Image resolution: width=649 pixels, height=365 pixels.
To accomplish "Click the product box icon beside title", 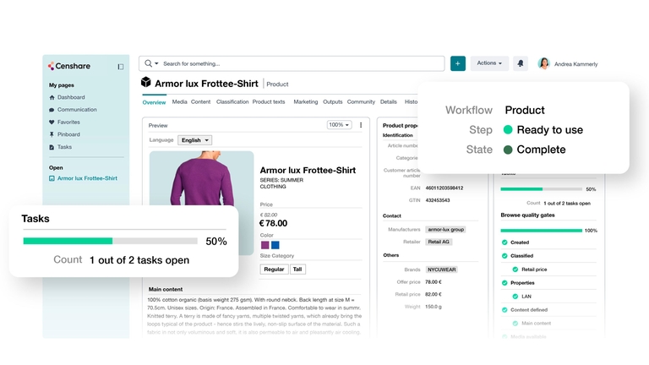I will coord(145,82).
